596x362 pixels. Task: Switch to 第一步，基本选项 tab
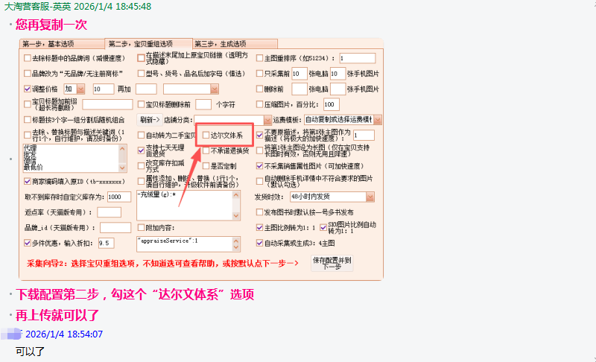point(60,43)
